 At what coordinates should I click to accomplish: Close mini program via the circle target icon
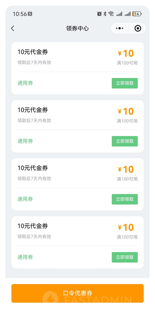click(138, 28)
